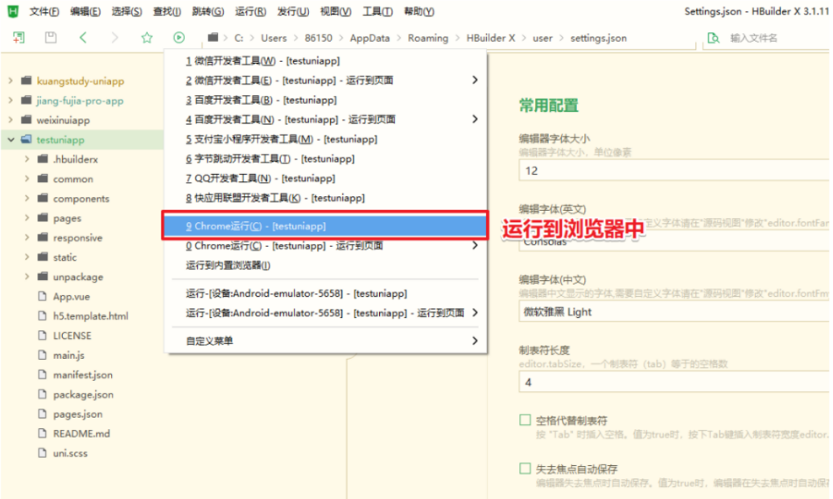The width and height of the screenshot is (833, 499).
Task: Expand the kuangstudy-uniapp project
Action: point(10,80)
